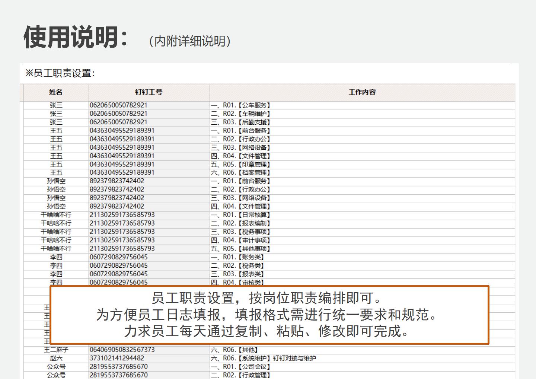Select 公众号 name in the 公司会议 row

[x=56, y=367]
